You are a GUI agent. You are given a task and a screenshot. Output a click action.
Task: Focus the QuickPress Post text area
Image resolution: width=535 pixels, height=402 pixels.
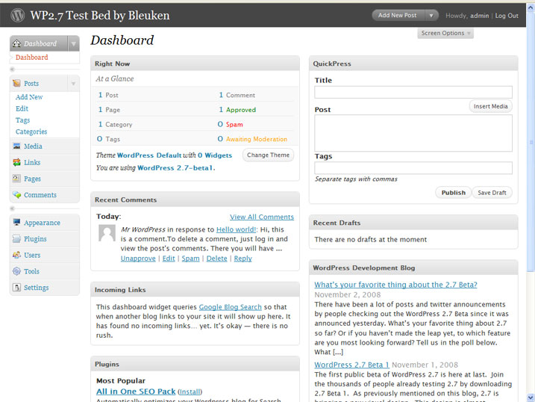tap(413, 133)
